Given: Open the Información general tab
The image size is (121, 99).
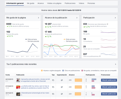Looking at the screenshot, I should (15, 3).
